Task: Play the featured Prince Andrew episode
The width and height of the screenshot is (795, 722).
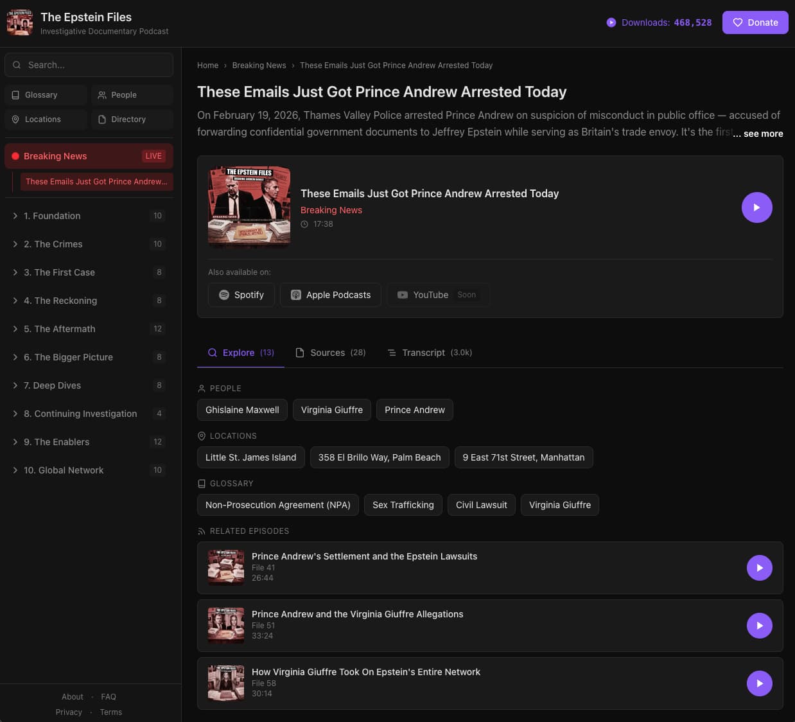Action: [x=756, y=207]
